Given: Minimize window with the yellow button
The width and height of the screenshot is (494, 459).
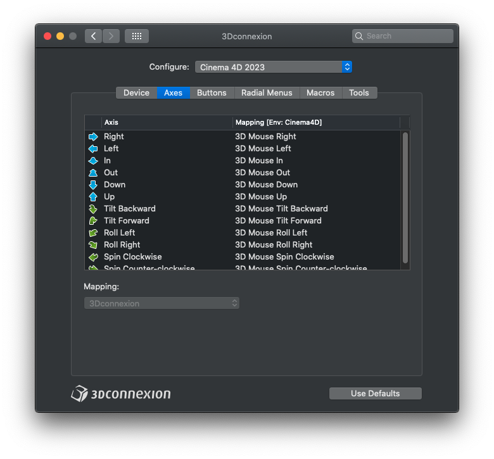Looking at the screenshot, I should click(60, 36).
